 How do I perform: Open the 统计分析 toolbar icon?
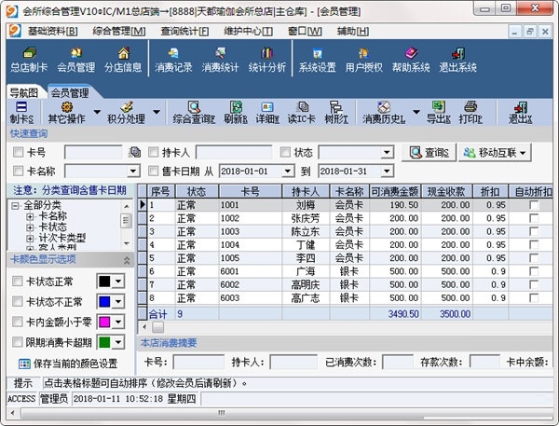tap(266, 59)
